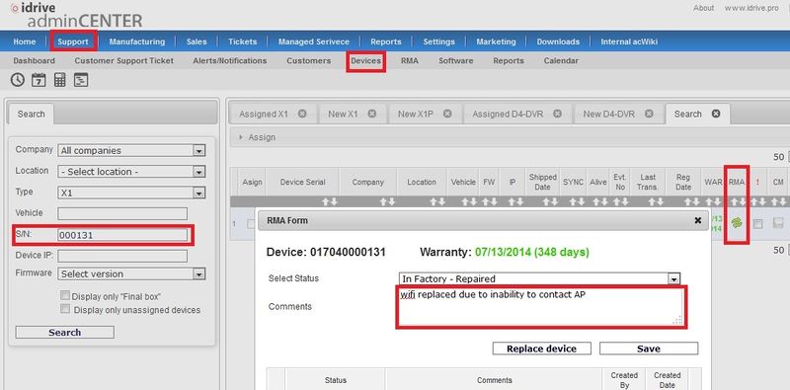Click the Search button
Image resolution: width=790 pixels, height=390 pixels.
(64, 333)
